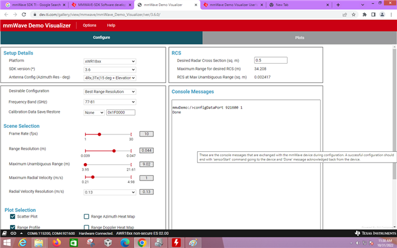Click the Chrome taskbar icon
Image resolution: width=397 pixels, height=248 pixels.
pyautogui.click(x=142, y=243)
